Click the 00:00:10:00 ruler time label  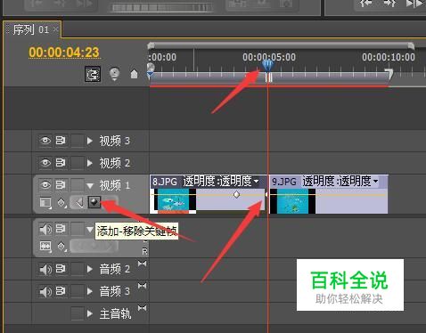click(389, 57)
